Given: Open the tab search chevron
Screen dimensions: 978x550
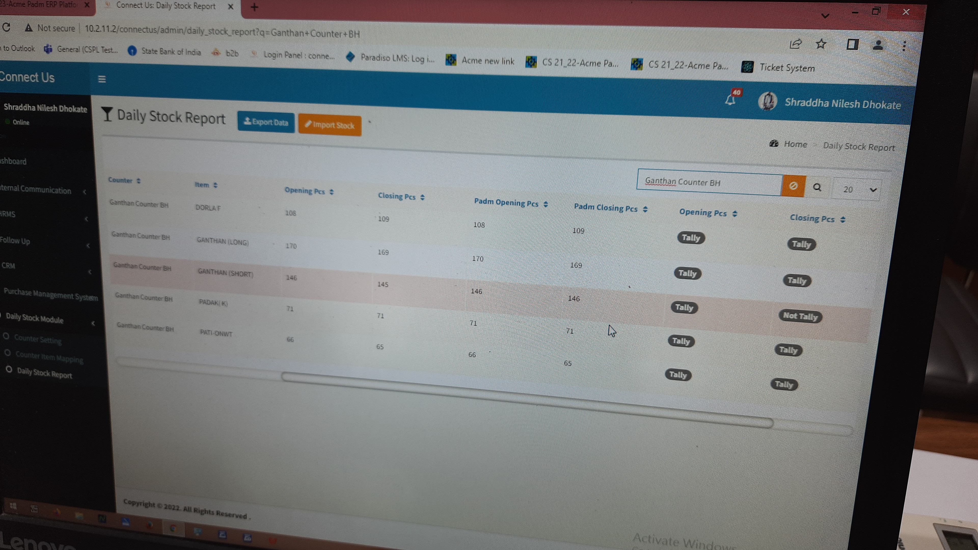Looking at the screenshot, I should (825, 16).
